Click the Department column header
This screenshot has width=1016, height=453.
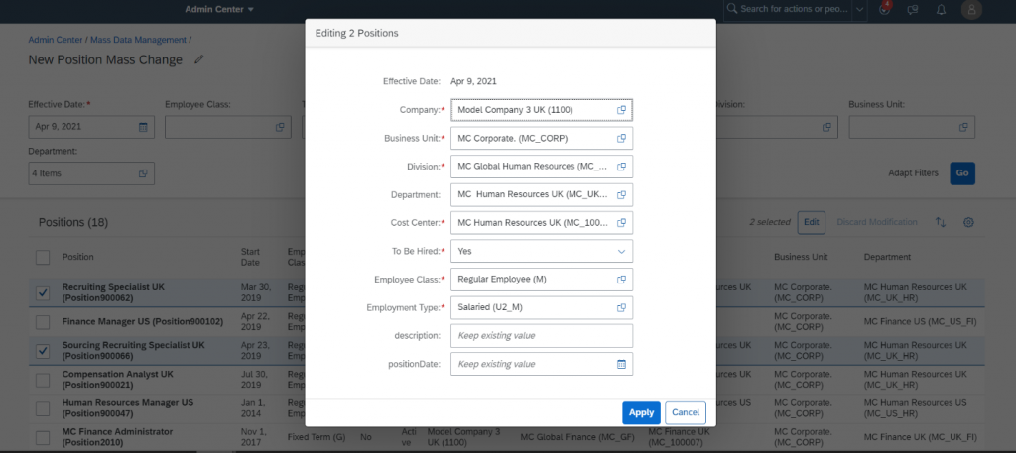tap(887, 257)
